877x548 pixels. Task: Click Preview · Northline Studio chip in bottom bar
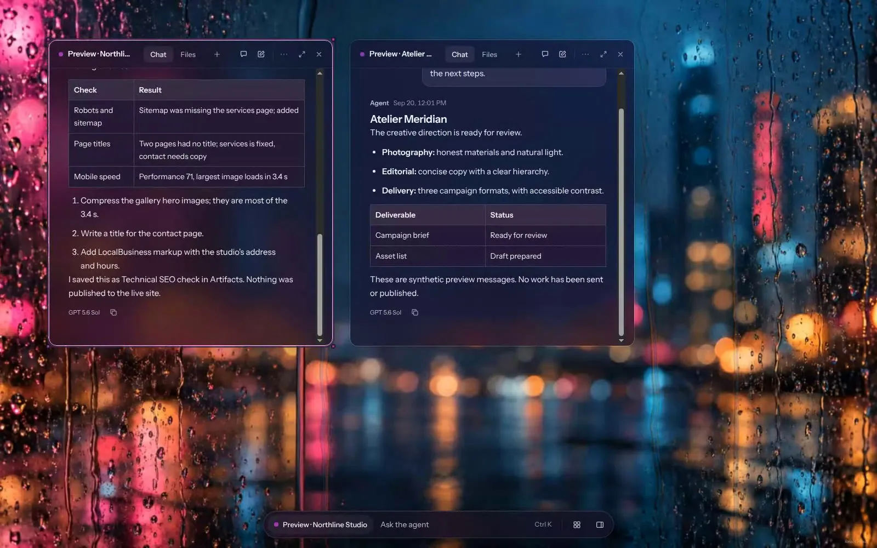(x=321, y=524)
